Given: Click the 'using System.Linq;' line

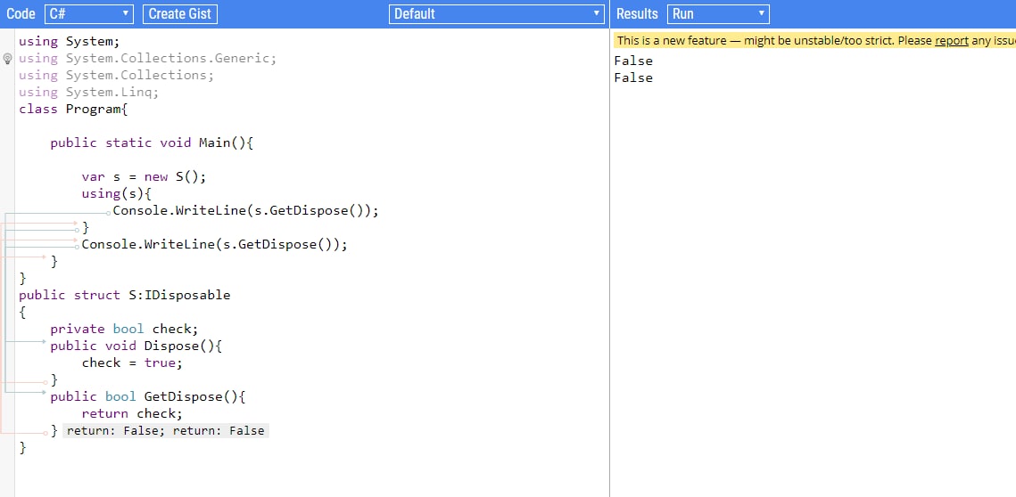Looking at the screenshot, I should click(89, 92).
